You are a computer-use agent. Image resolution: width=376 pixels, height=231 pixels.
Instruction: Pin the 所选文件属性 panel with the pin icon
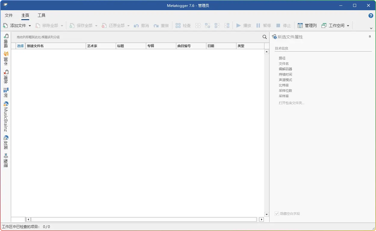click(370, 37)
